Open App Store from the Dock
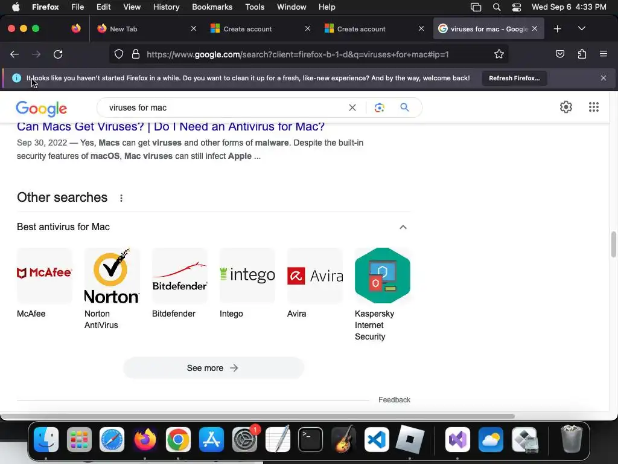Screen dimensions: 618x464 (211, 439)
